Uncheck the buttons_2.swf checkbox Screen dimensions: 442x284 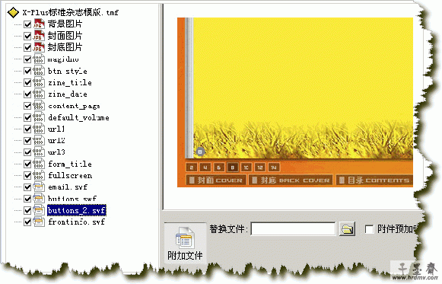pyautogui.click(x=27, y=210)
